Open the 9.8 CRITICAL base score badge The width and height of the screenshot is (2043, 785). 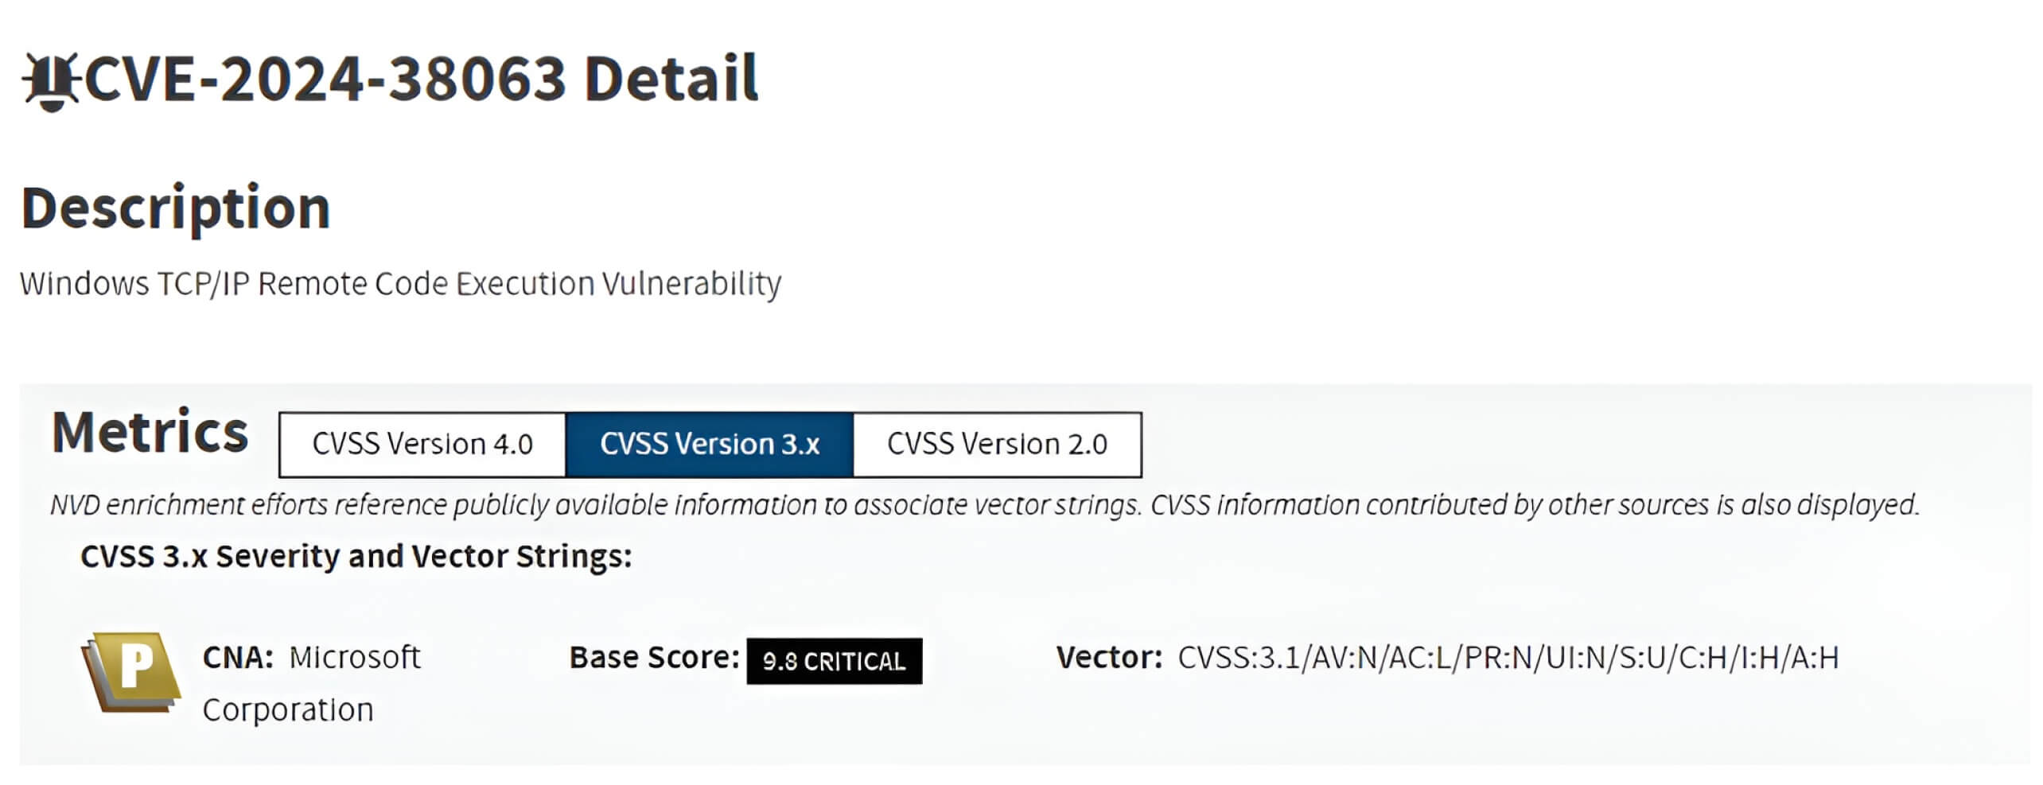coord(832,660)
